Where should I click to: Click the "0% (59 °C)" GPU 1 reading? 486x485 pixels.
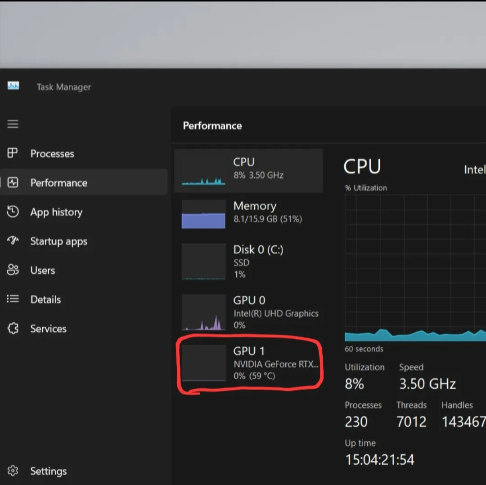[x=254, y=376]
